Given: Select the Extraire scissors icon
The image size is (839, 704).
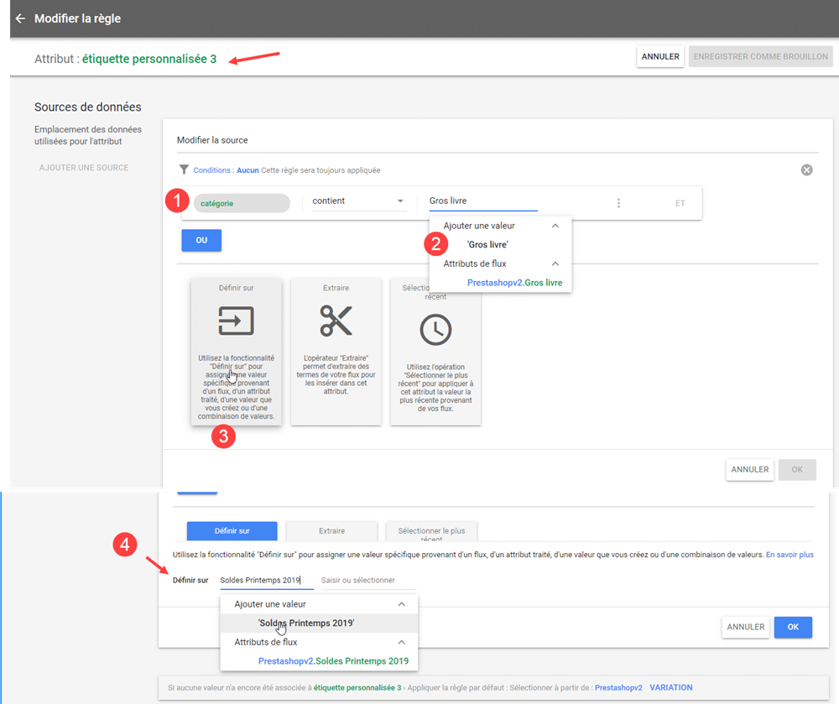Looking at the screenshot, I should point(336,321).
